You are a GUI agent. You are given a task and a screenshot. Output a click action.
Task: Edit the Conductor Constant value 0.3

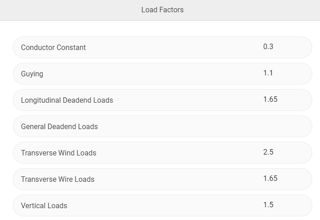(268, 46)
